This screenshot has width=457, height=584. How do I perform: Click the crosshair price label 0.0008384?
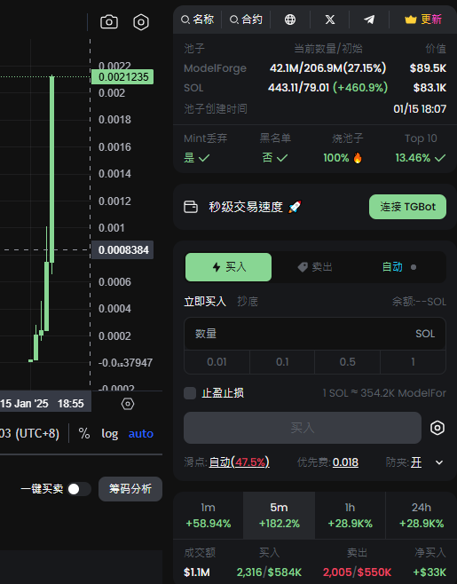[122, 250]
